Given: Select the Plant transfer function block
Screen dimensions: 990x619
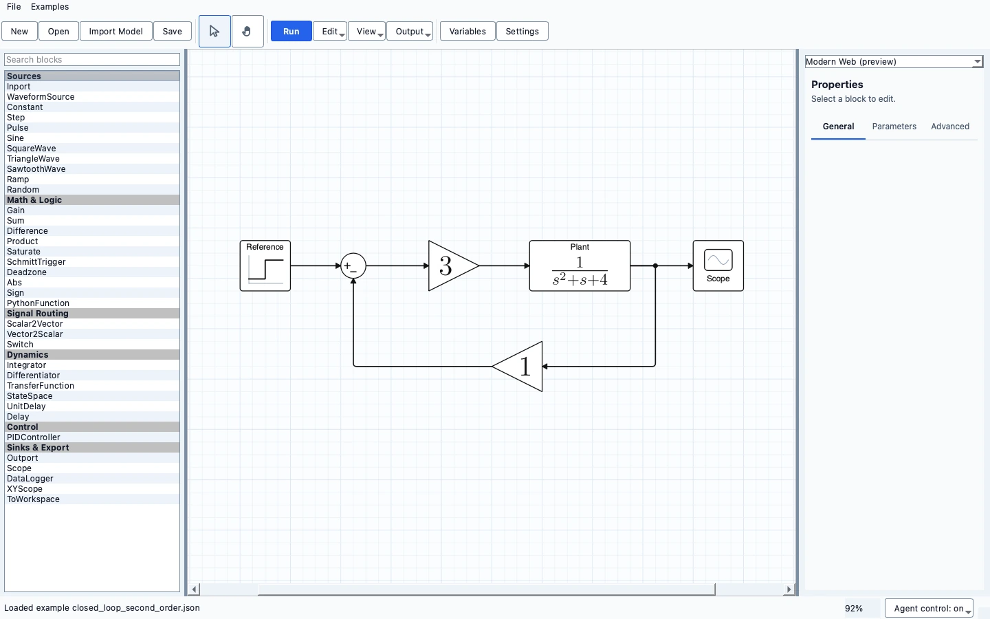Looking at the screenshot, I should [580, 265].
